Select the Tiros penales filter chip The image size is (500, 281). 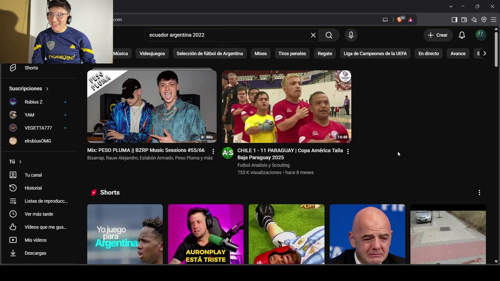[x=292, y=53]
